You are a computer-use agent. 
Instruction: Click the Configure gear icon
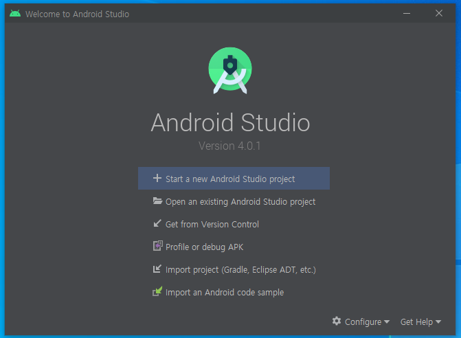[337, 322]
